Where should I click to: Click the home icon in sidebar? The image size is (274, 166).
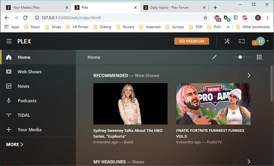click(9, 57)
